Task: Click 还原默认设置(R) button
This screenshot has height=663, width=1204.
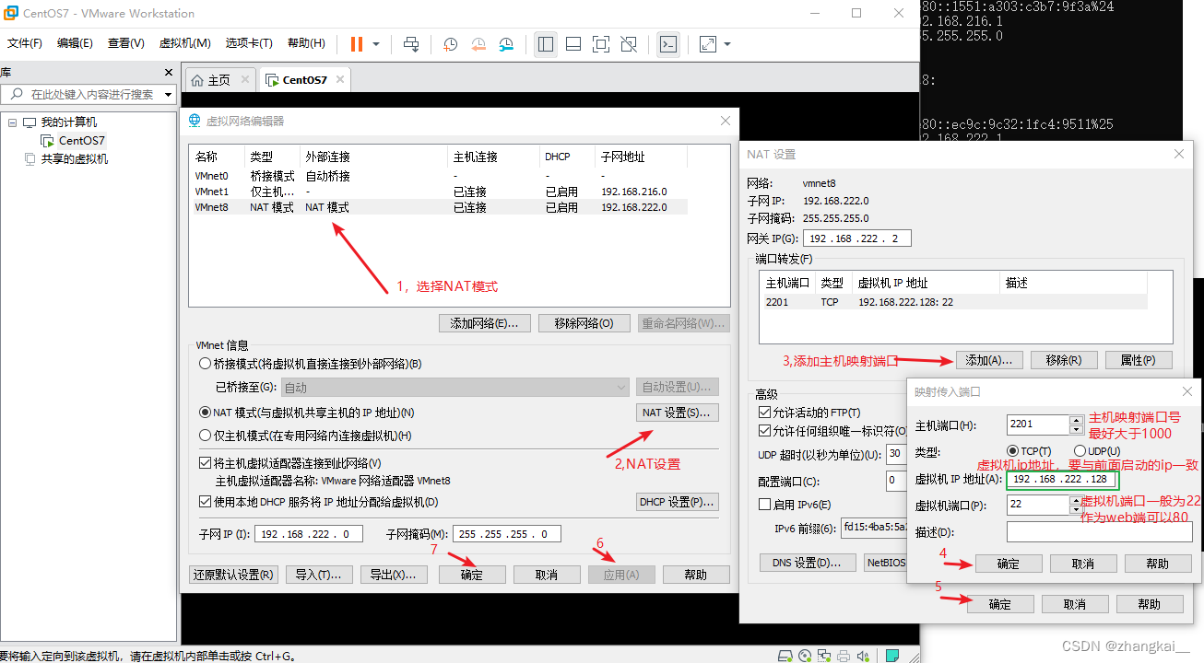Action: (233, 575)
